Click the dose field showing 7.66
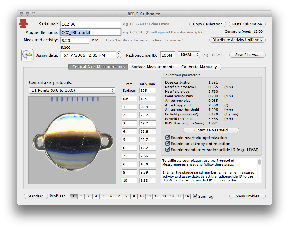The height and width of the screenshot is (229, 289). coord(148,156)
